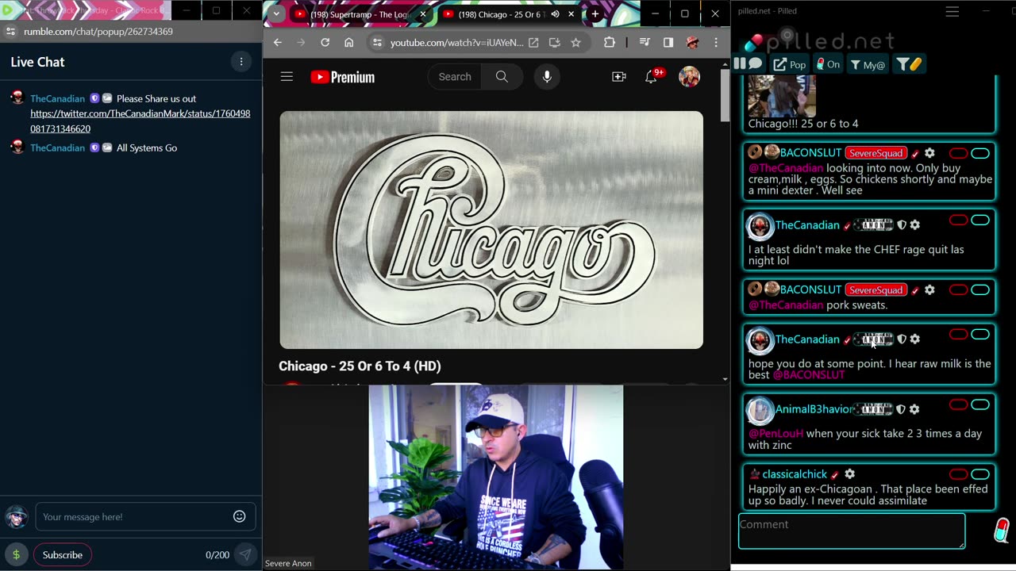The height and width of the screenshot is (571, 1016).
Task: Click emoji picker in Rumble chat
Action: point(239,516)
